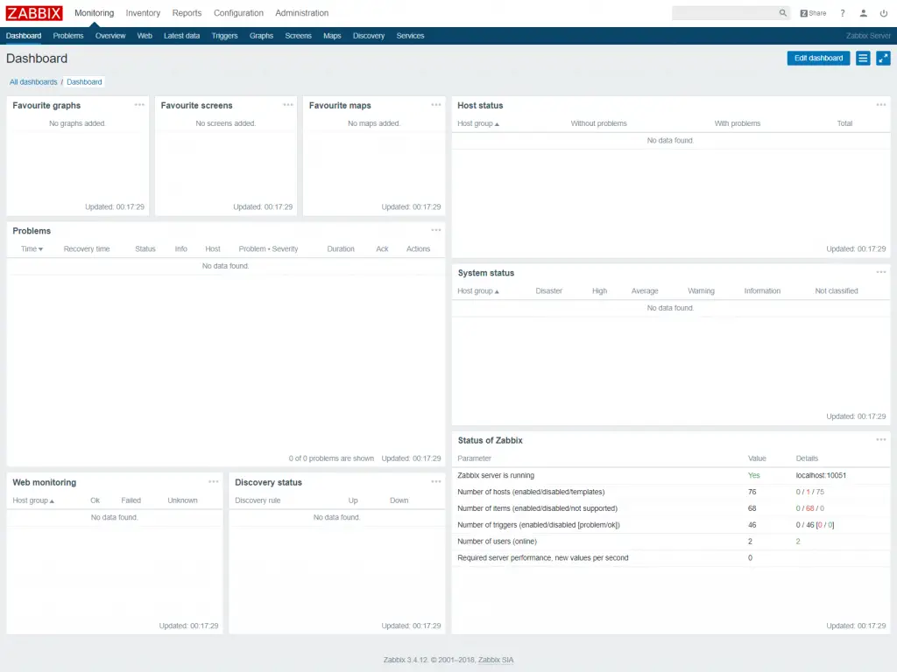
Task: Click localhost:10051 details value
Action: click(x=821, y=475)
